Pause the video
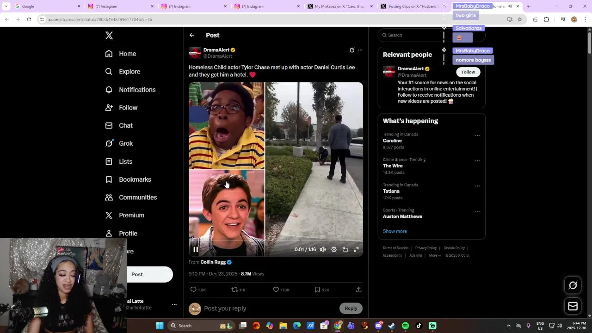The height and width of the screenshot is (333, 592). click(196, 250)
